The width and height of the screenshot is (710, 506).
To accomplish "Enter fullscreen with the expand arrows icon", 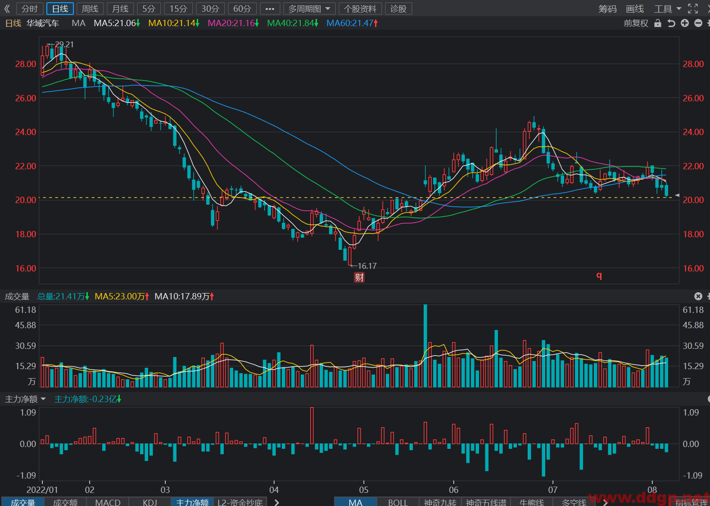I will [693, 9].
